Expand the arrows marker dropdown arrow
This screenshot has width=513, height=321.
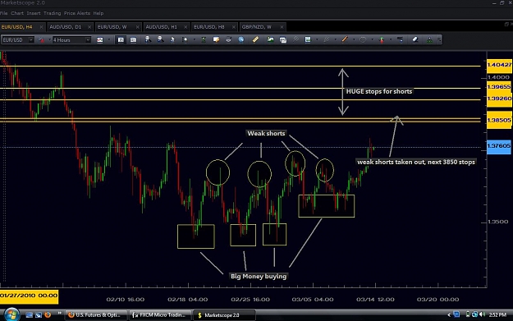(x=391, y=39)
